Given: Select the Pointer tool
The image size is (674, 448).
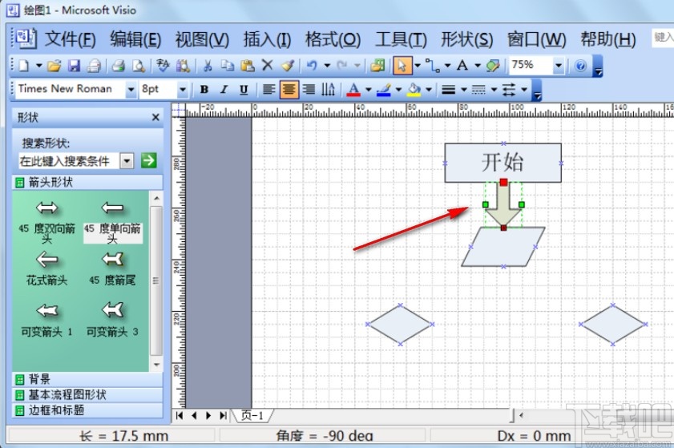Looking at the screenshot, I should tap(402, 66).
